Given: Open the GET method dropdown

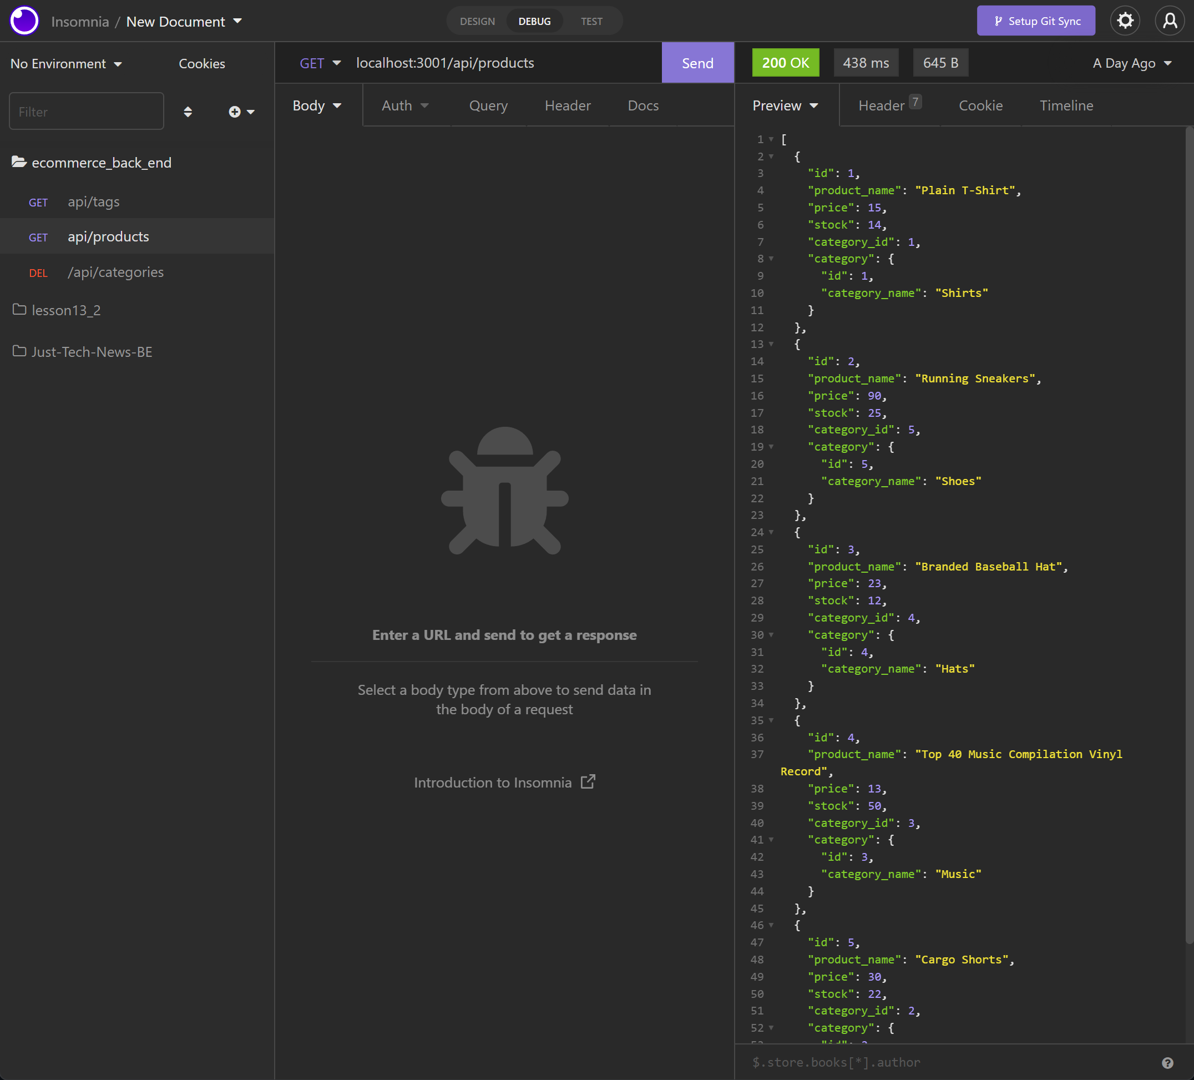Looking at the screenshot, I should point(319,63).
